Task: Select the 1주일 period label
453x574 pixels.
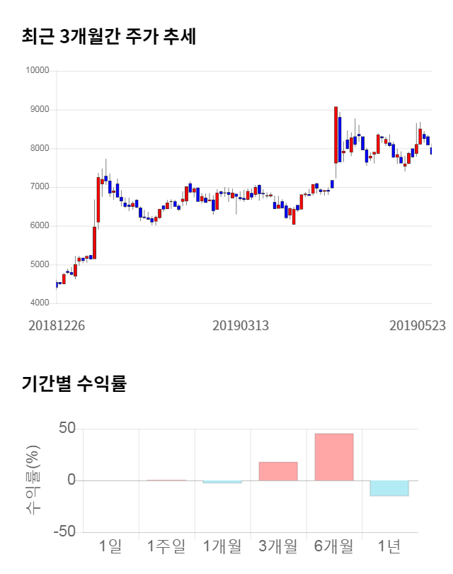Action: point(166,546)
